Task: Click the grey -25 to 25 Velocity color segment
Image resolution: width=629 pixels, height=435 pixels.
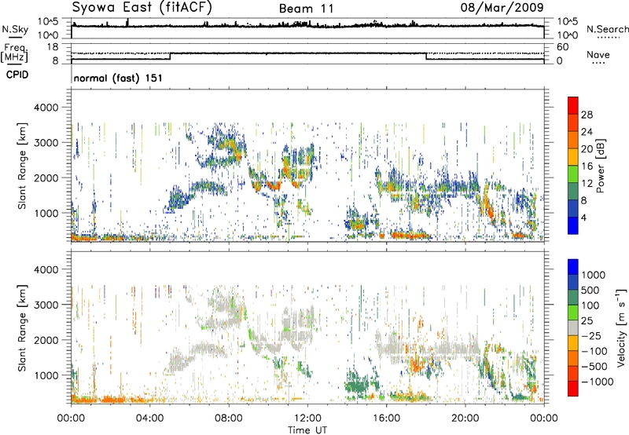Action: point(573,327)
